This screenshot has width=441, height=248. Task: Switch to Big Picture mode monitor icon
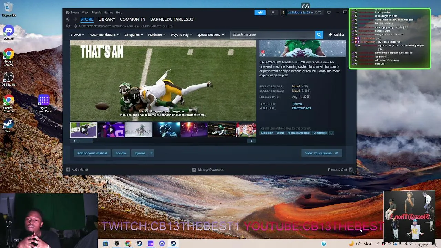(329, 12)
